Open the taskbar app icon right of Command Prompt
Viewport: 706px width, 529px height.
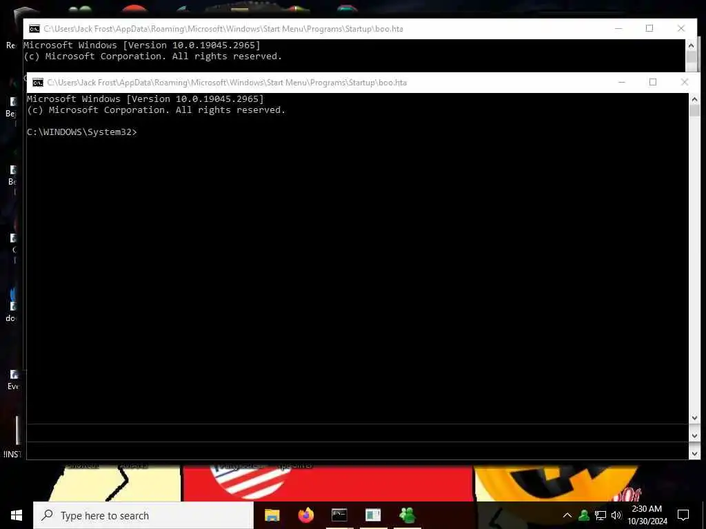(373, 515)
